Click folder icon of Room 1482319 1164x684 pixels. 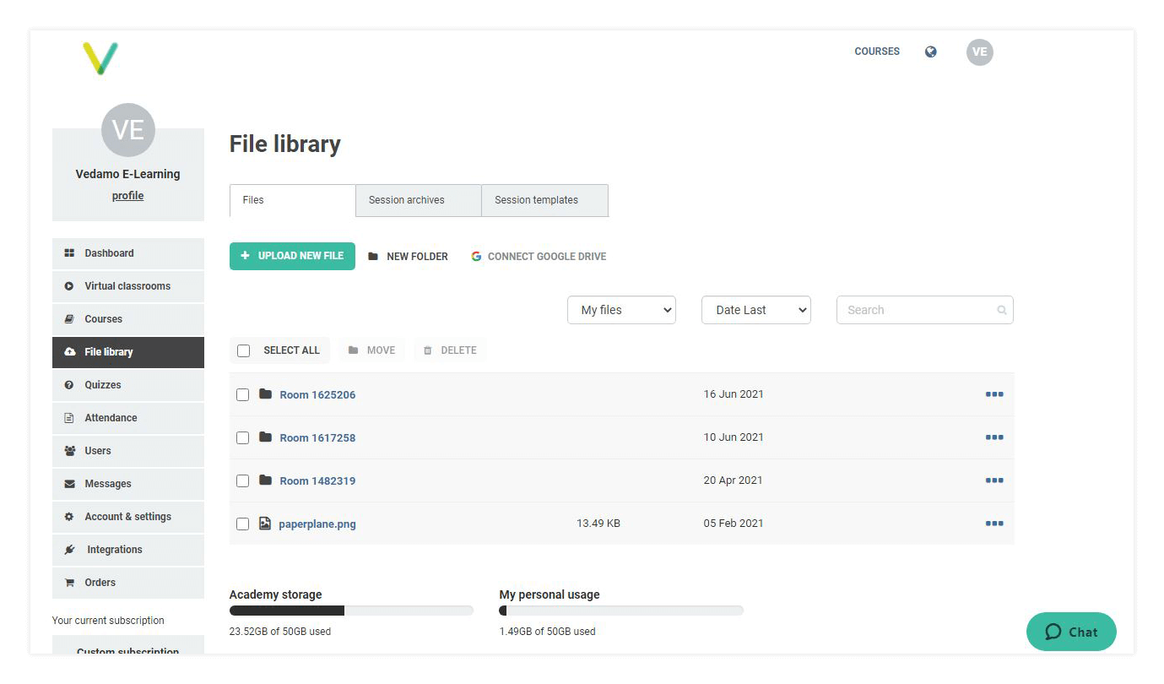[x=265, y=480]
